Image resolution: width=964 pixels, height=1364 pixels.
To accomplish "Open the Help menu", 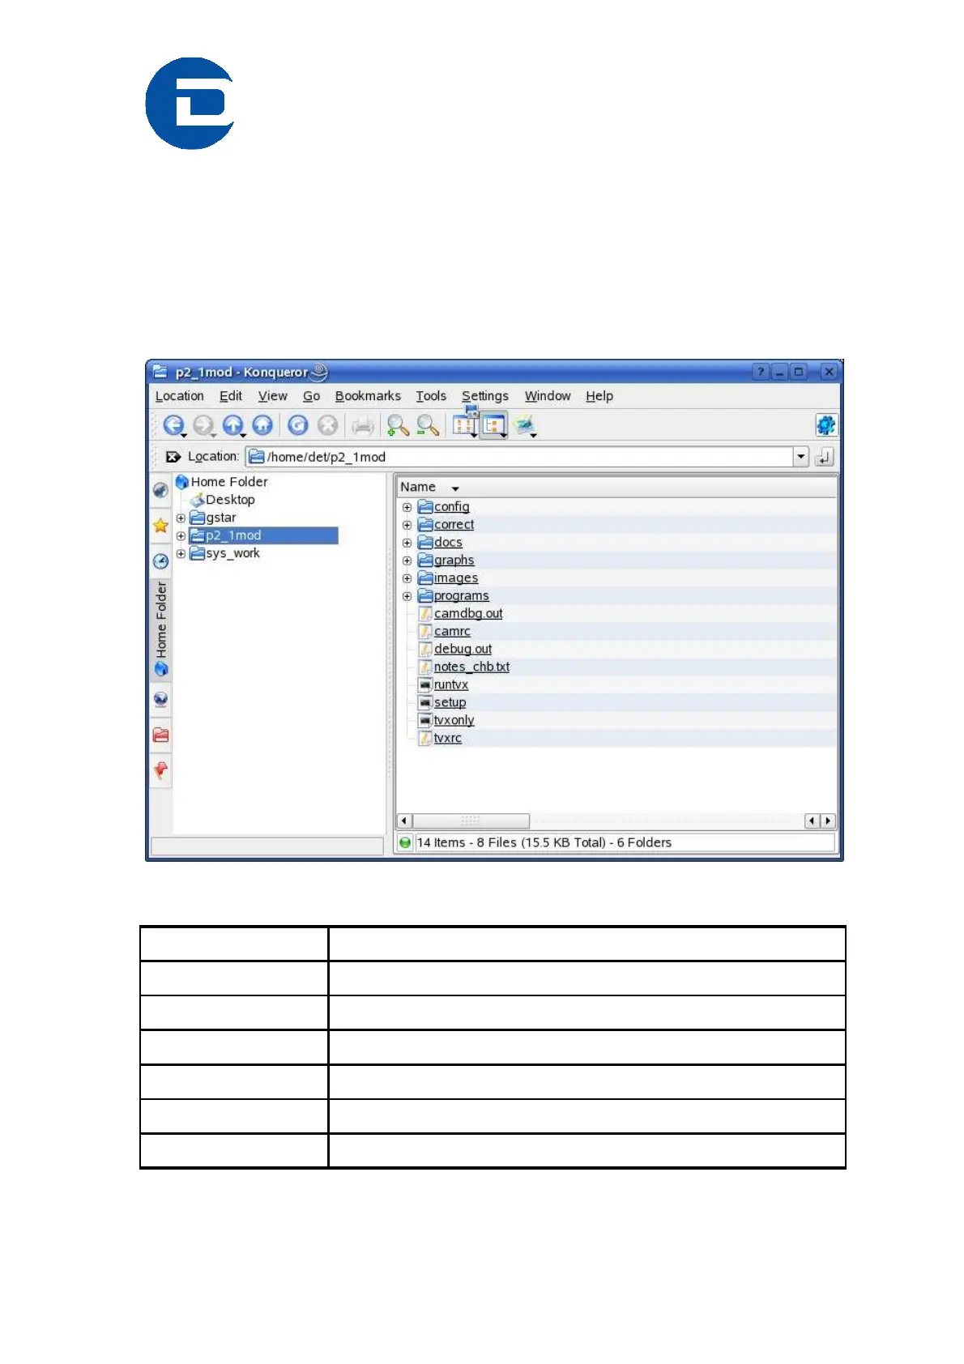I will pyautogui.click(x=599, y=396).
